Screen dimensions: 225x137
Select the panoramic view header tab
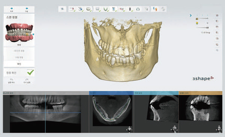(x=46, y=93)
